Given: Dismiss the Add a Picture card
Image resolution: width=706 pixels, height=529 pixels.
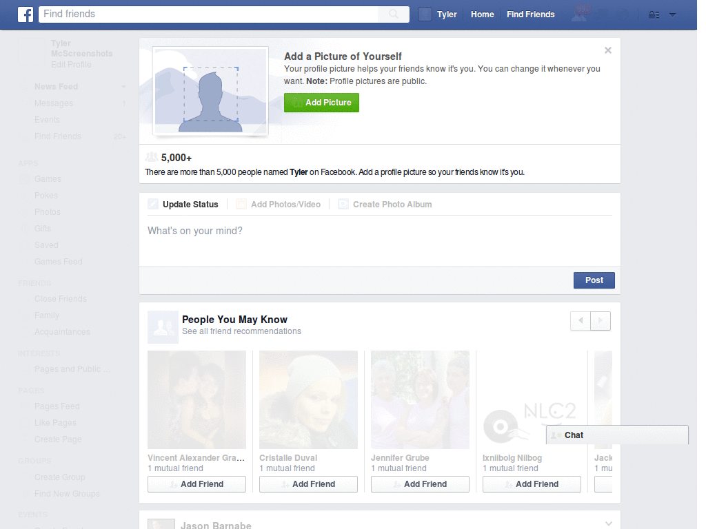Looking at the screenshot, I should [x=608, y=50].
